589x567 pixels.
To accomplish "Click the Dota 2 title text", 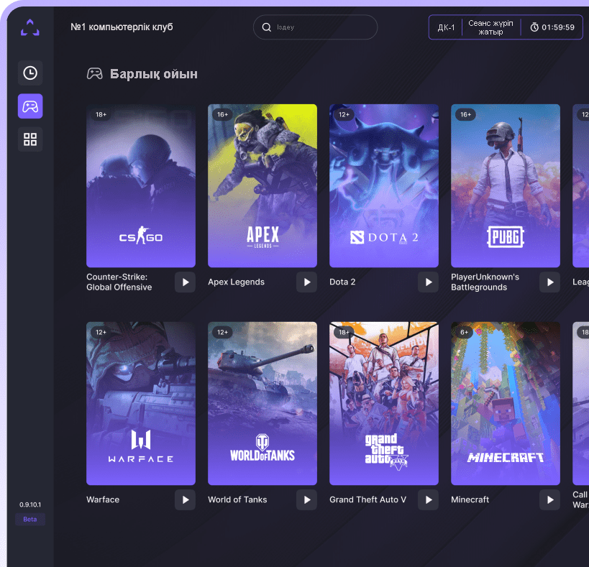I will [342, 282].
